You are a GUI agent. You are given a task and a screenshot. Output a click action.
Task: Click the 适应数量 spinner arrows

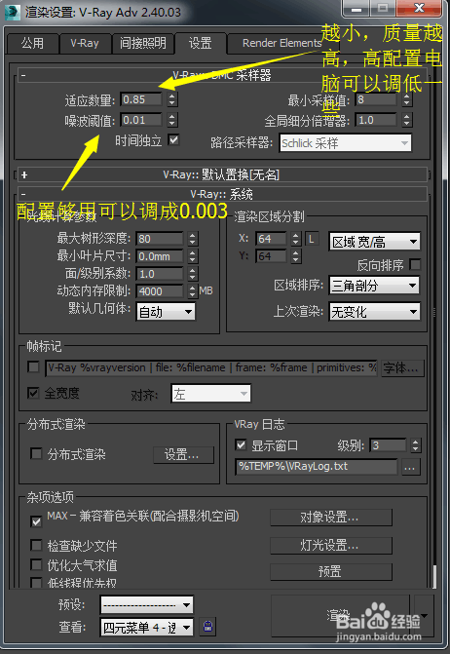[171, 99]
